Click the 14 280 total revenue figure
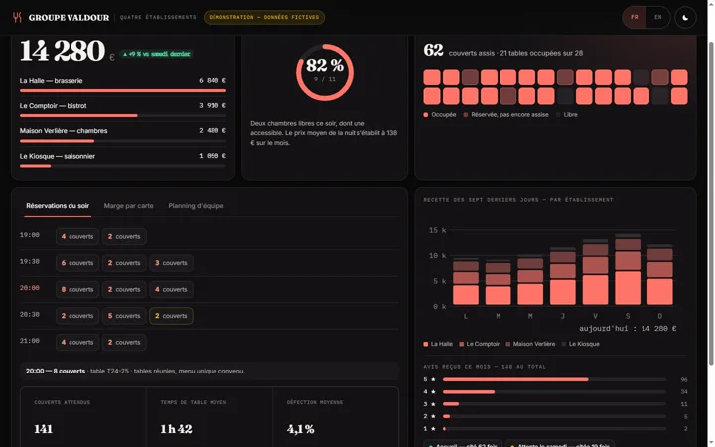 tap(63, 51)
